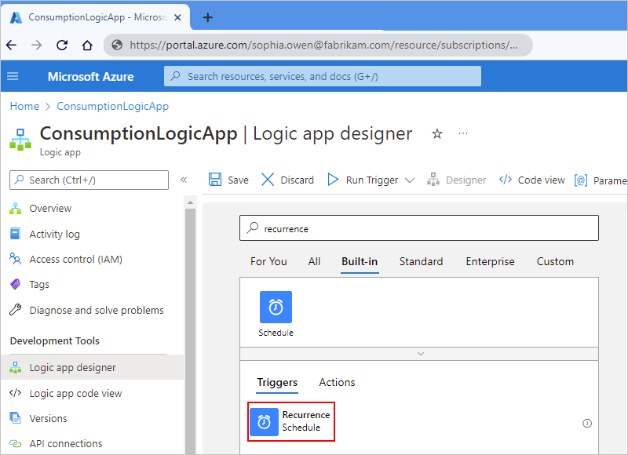Click the Recurrence trigger clock icon

(265, 421)
